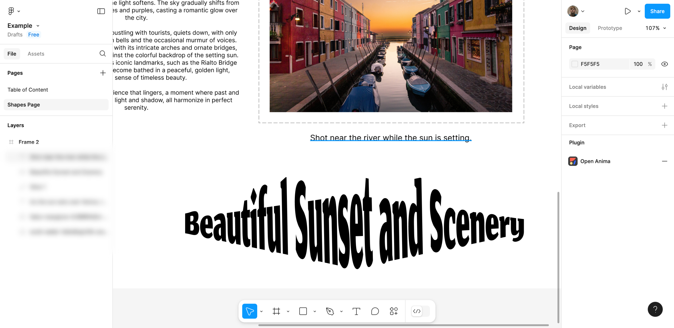Toggle Dev Mode switch

click(x=420, y=311)
